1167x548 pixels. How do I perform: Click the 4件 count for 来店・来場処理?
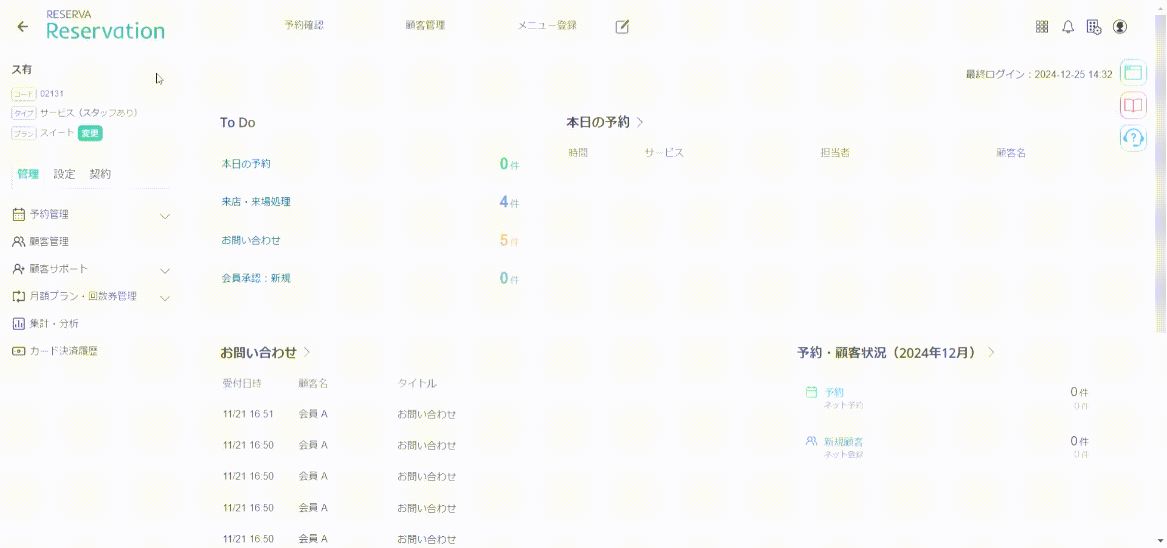[x=509, y=202]
